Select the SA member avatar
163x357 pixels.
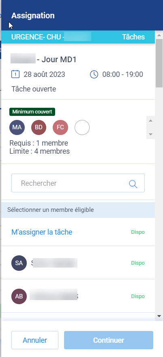[x=19, y=263]
